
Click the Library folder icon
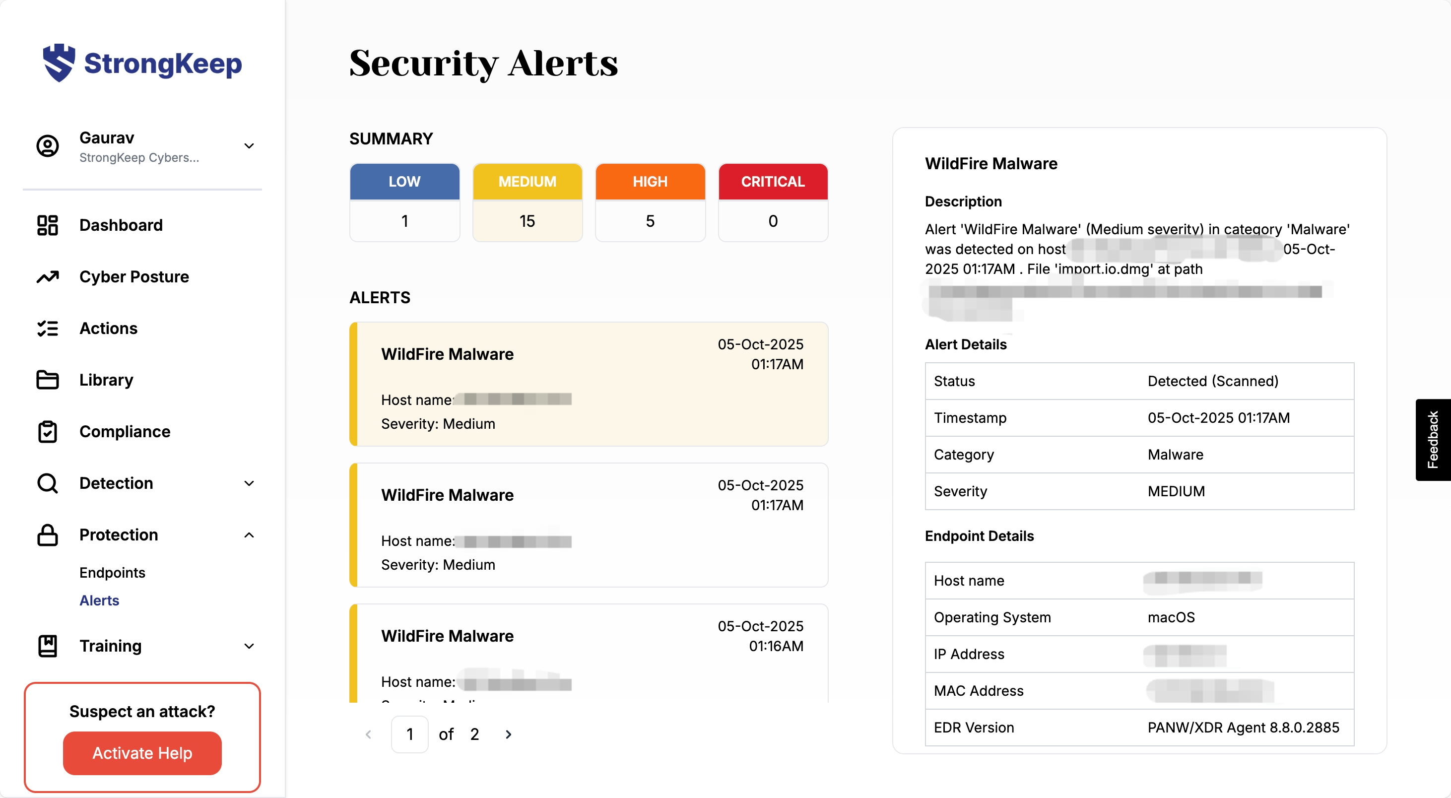click(x=47, y=380)
